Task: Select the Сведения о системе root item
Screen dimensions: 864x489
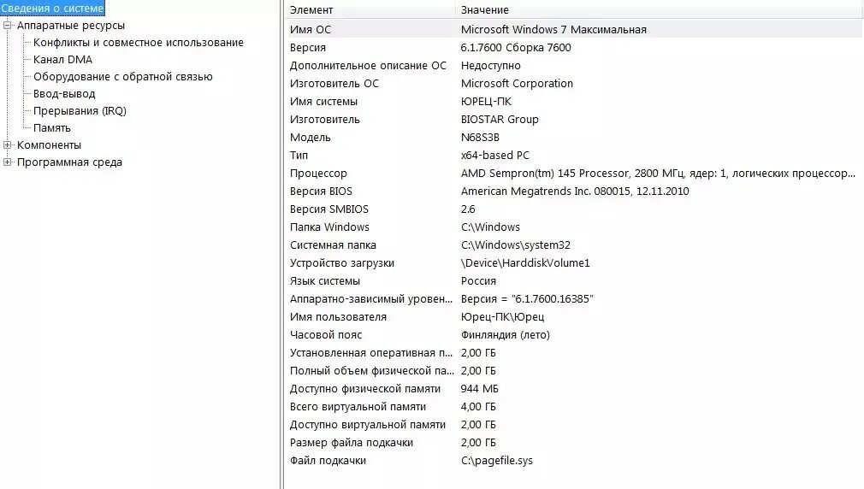Action: pos(52,9)
